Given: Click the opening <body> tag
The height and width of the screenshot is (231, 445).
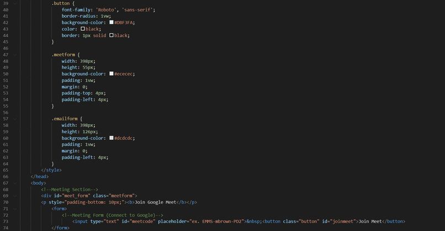Looking at the screenshot, I should pyautogui.click(x=38, y=183).
